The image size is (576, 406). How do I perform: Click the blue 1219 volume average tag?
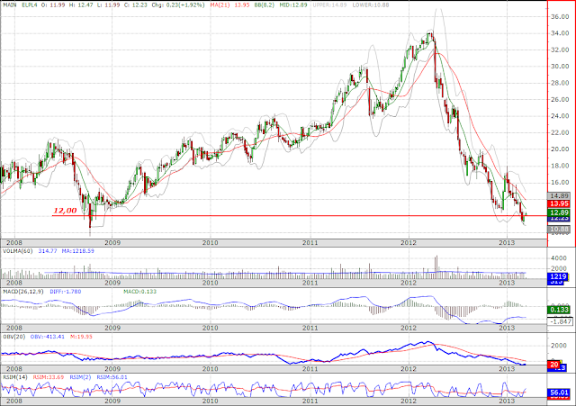pyautogui.click(x=558, y=276)
